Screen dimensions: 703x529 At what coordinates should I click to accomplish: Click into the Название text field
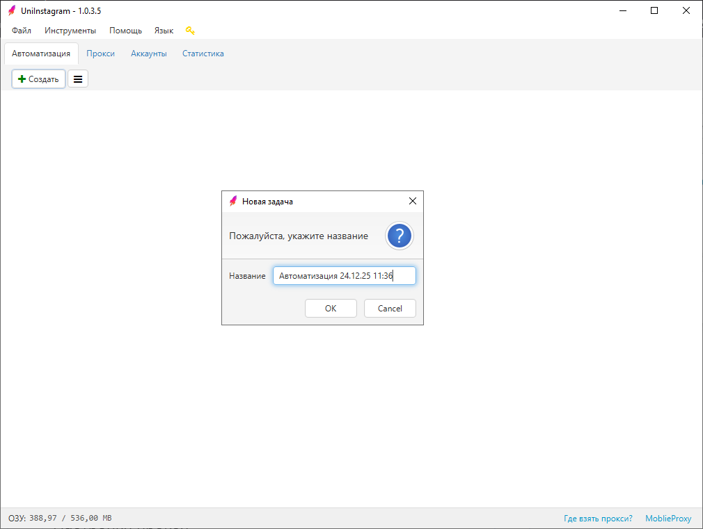coord(344,276)
